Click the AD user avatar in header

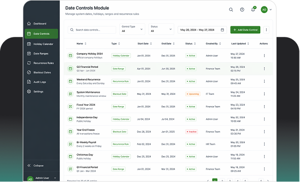pos(264,9)
